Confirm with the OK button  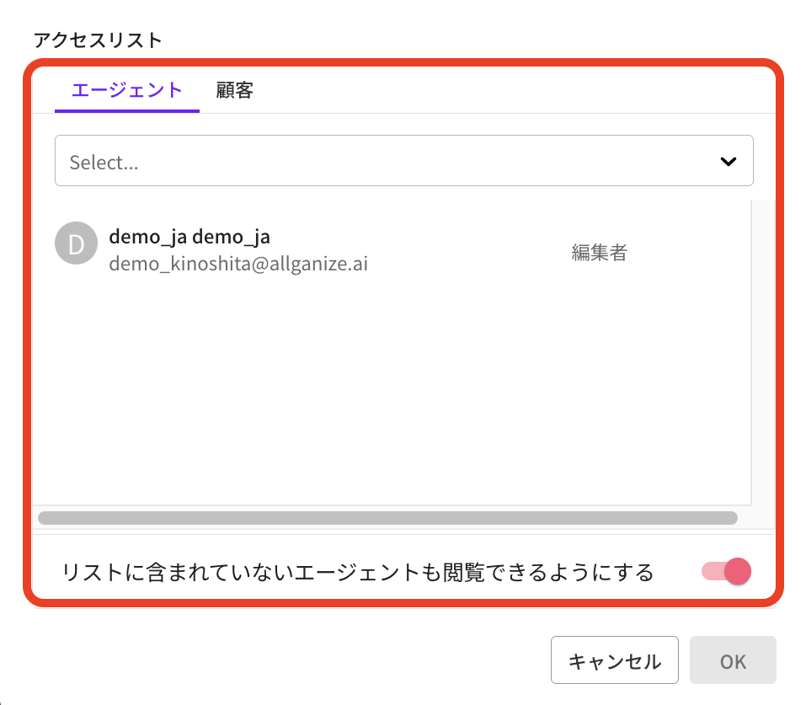tap(732, 661)
